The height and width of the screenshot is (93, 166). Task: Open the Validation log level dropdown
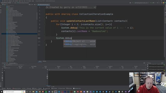(101, 68)
